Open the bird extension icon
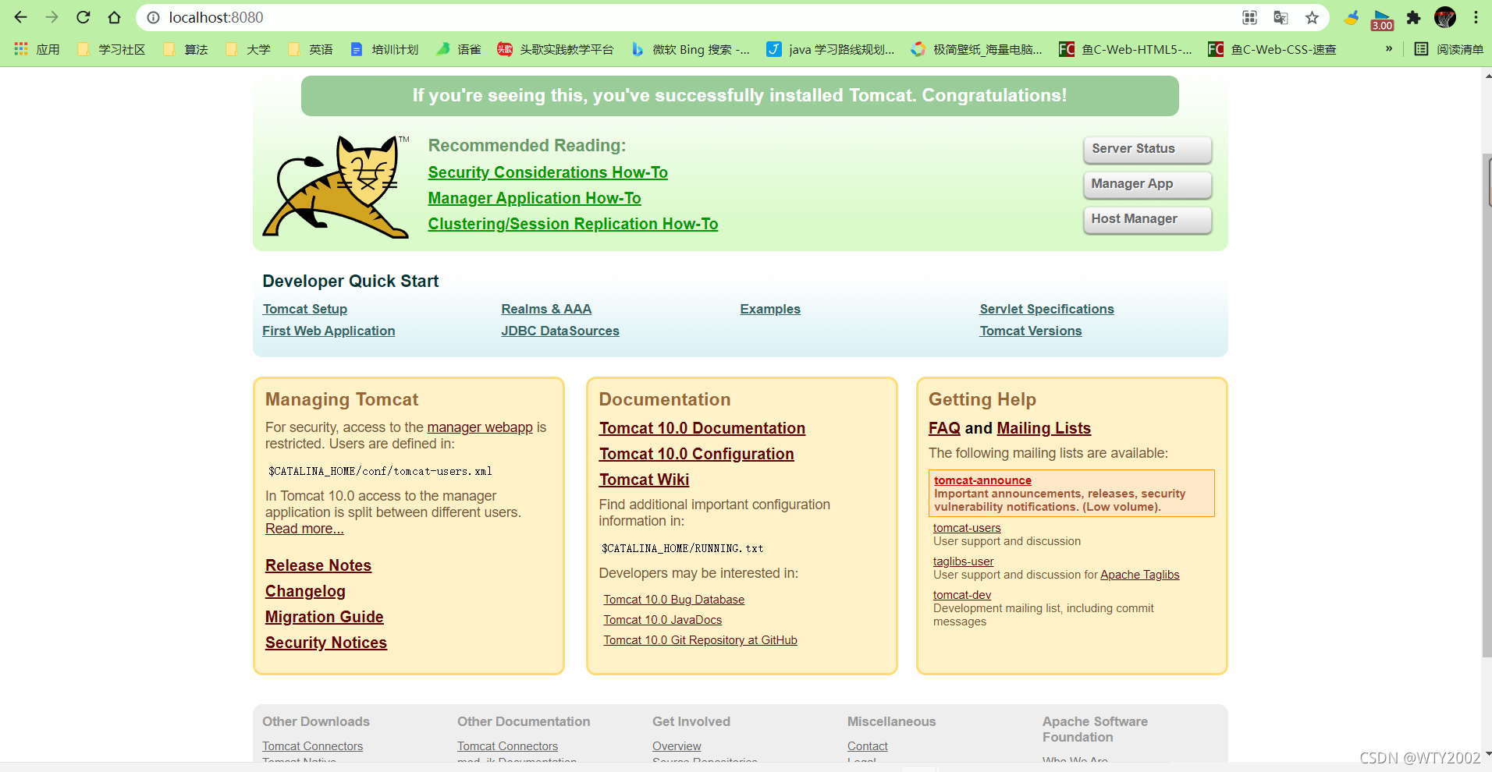This screenshot has width=1492, height=772. click(1352, 17)
